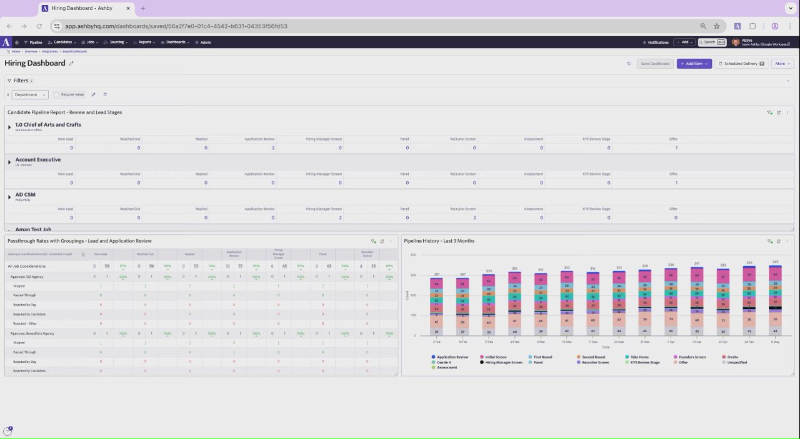Click the edit pencil for the Department filter

click(x=93, y=95)
